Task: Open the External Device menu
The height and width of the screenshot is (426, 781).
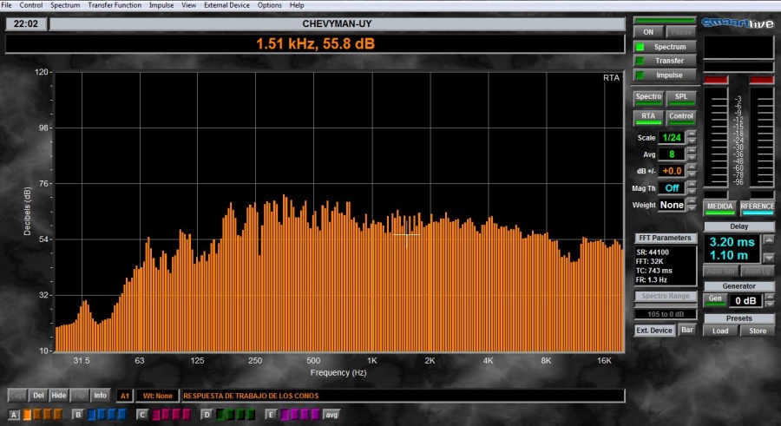Action: pos(227,5)
